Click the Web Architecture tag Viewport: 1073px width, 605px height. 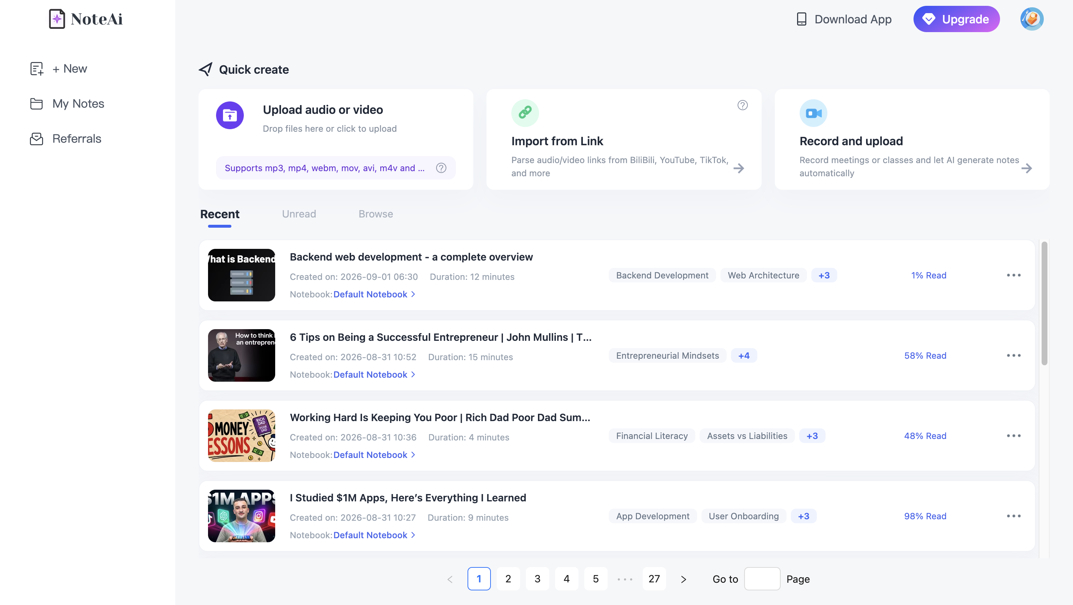[764, 275]
